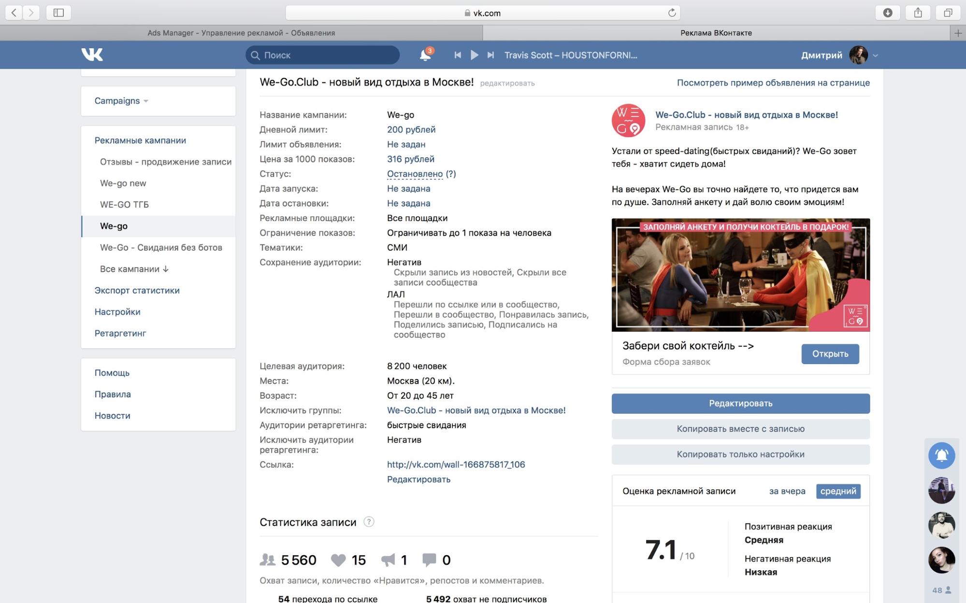Click Редактировать link below Ссылка
Viewport: 966px width, 603px height.
tap(418, 479)
